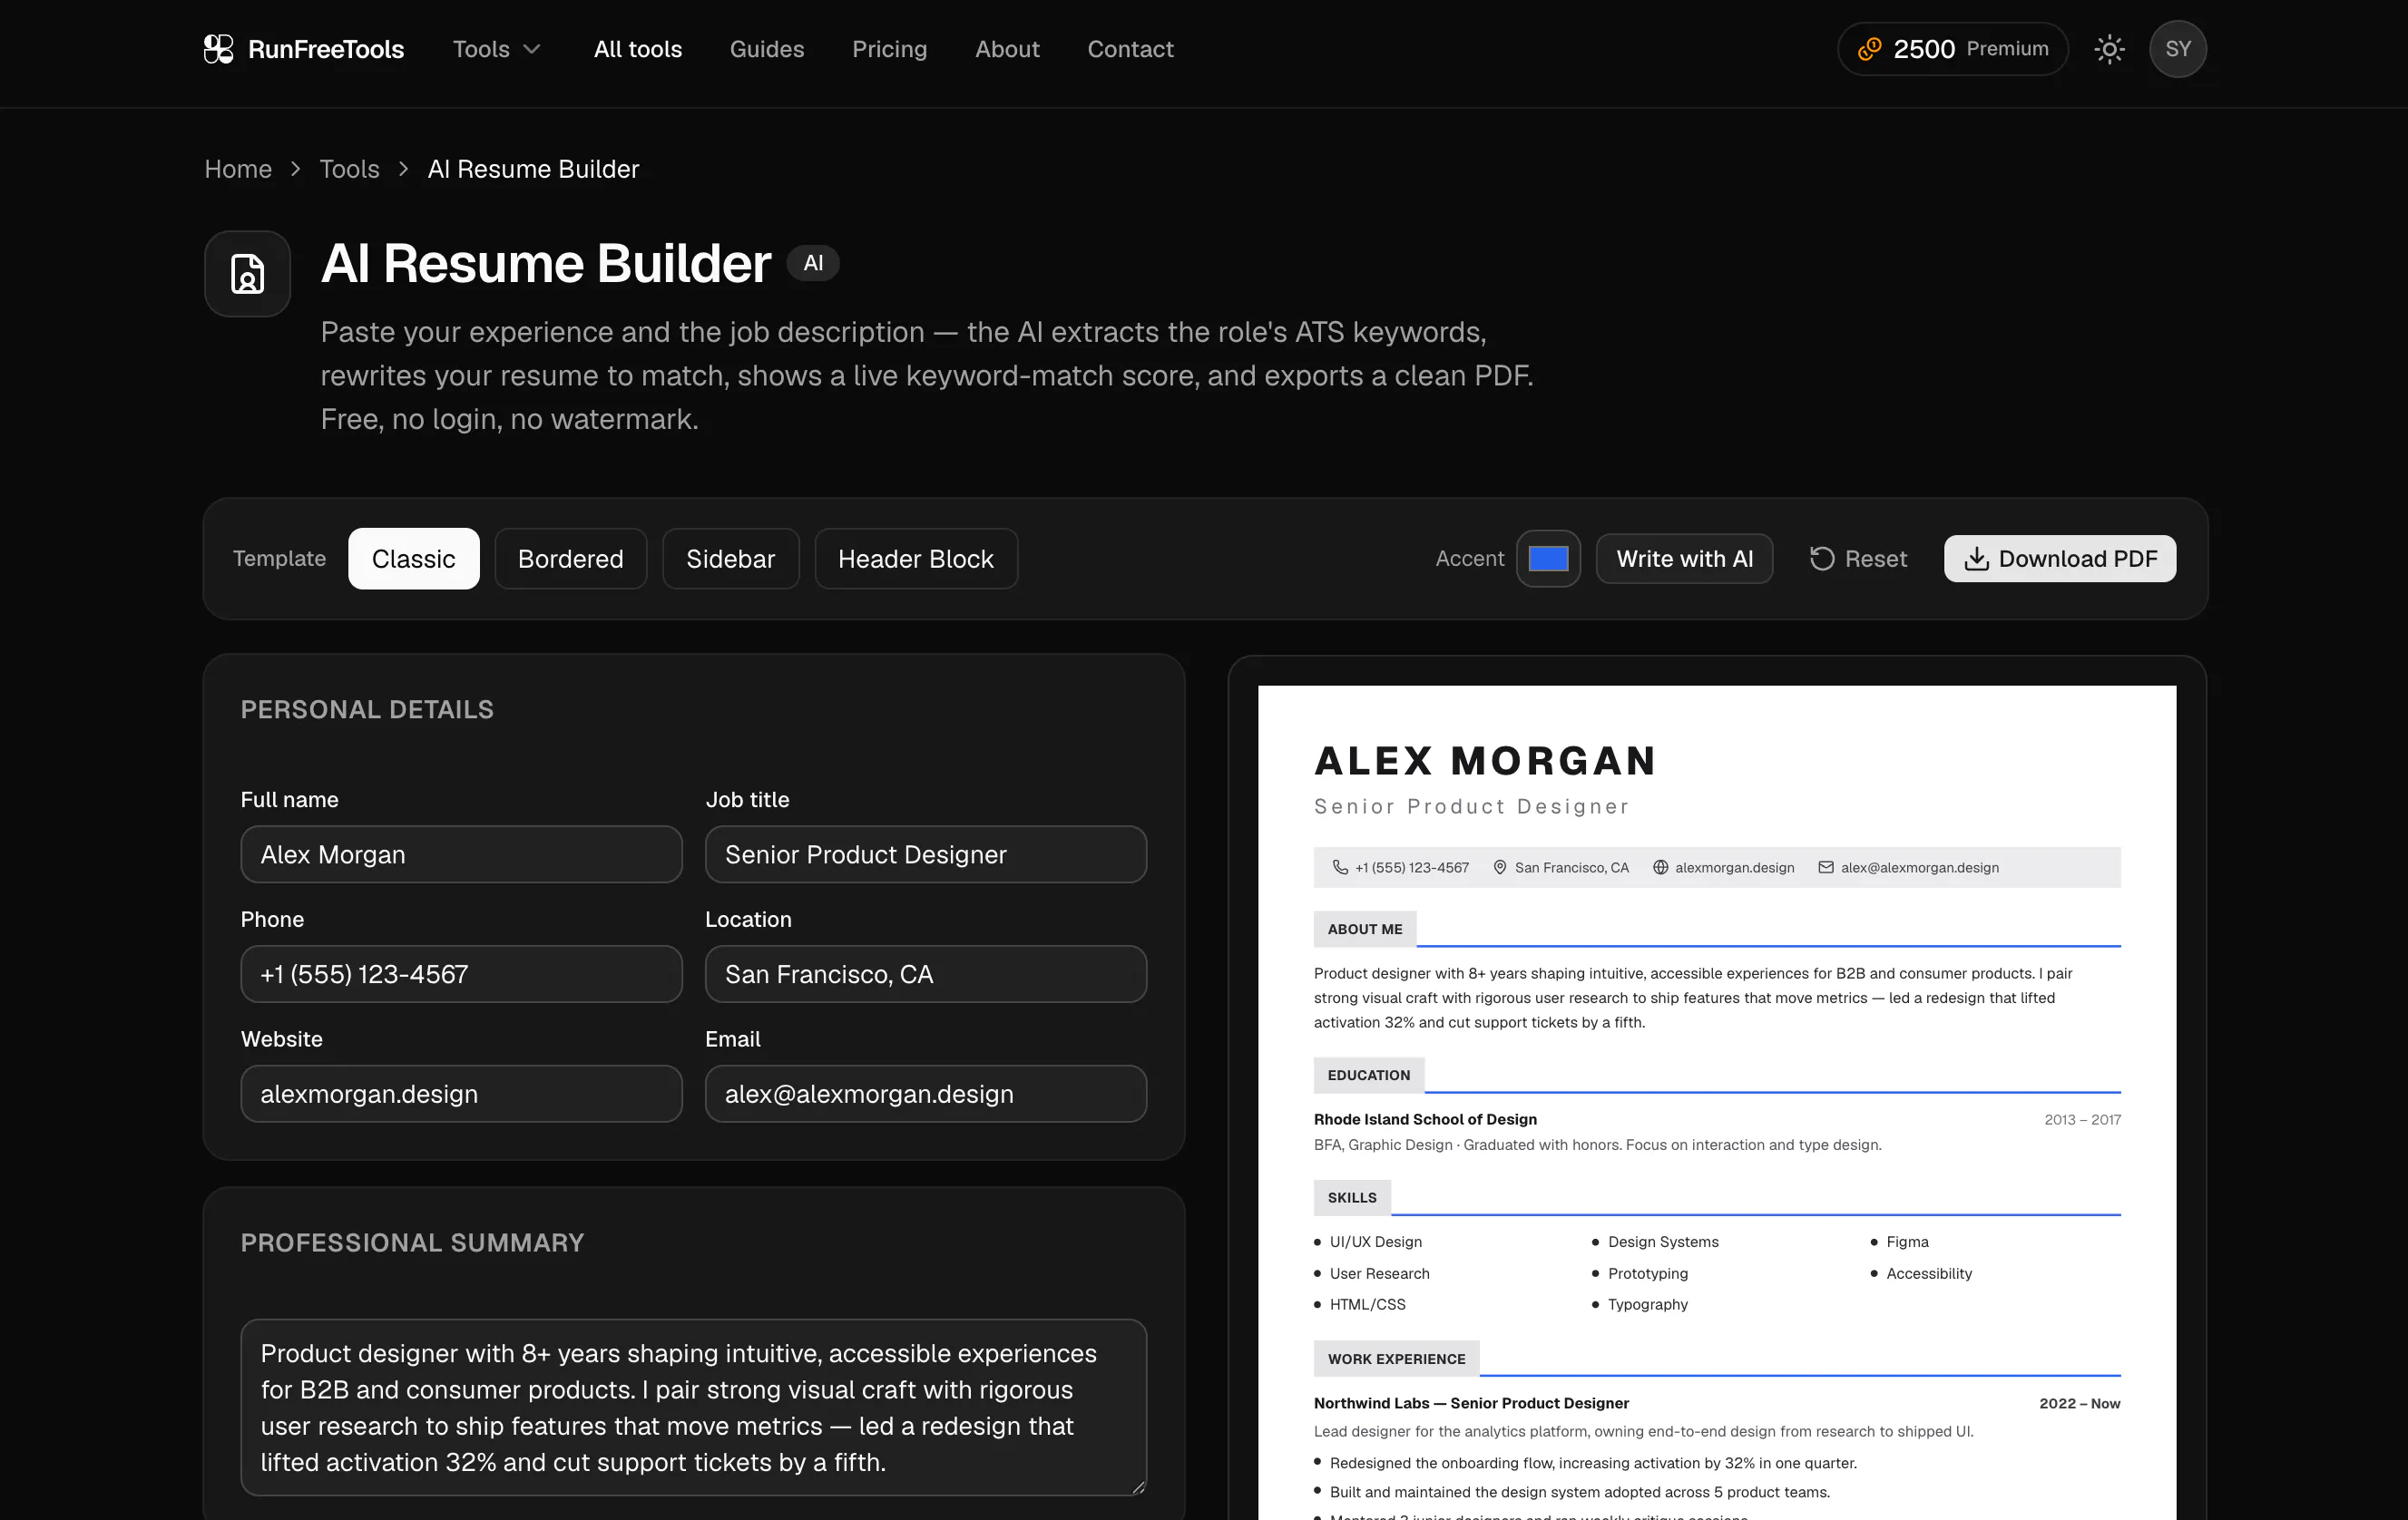Click the Website input field
Image resolution: width=2408 pixels, height=1520 pixels.
pos(461,1095)
